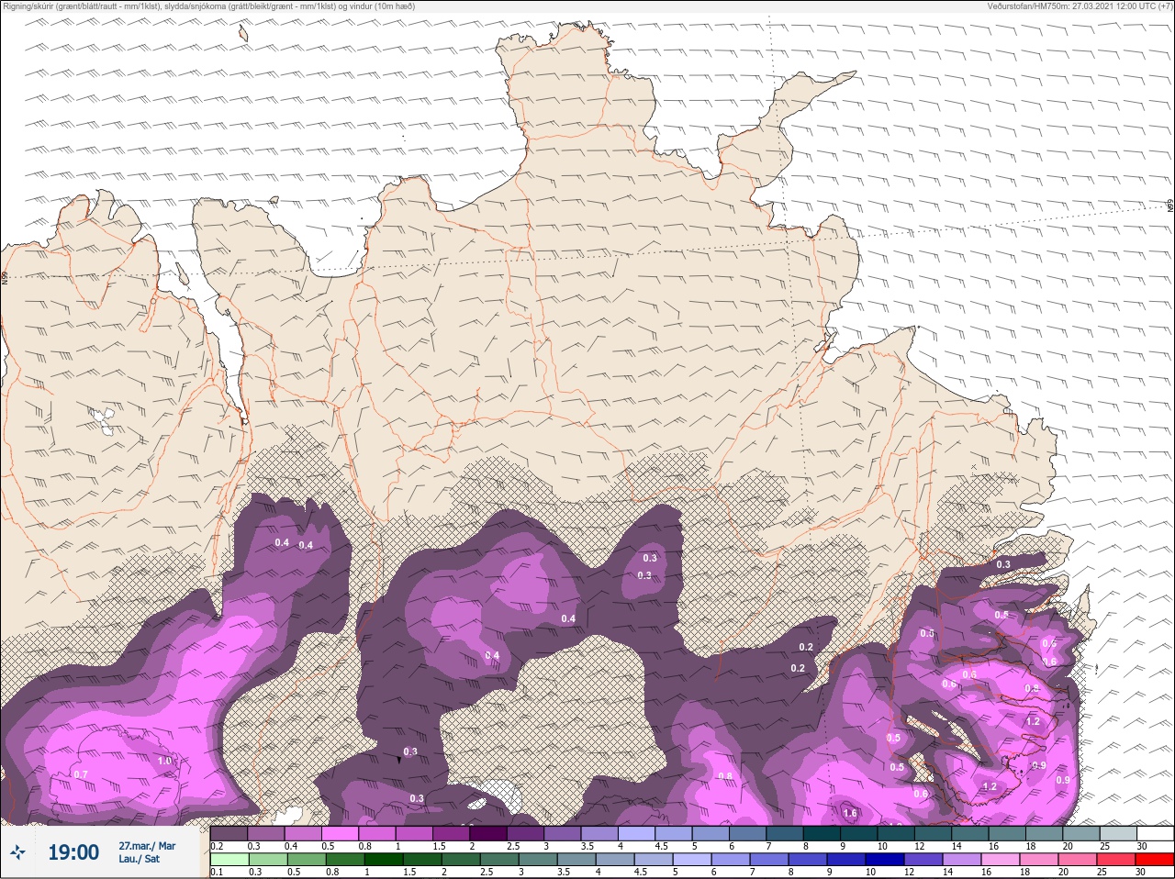Click the weekday label Lau./ Sat

[x=139, y=860]
